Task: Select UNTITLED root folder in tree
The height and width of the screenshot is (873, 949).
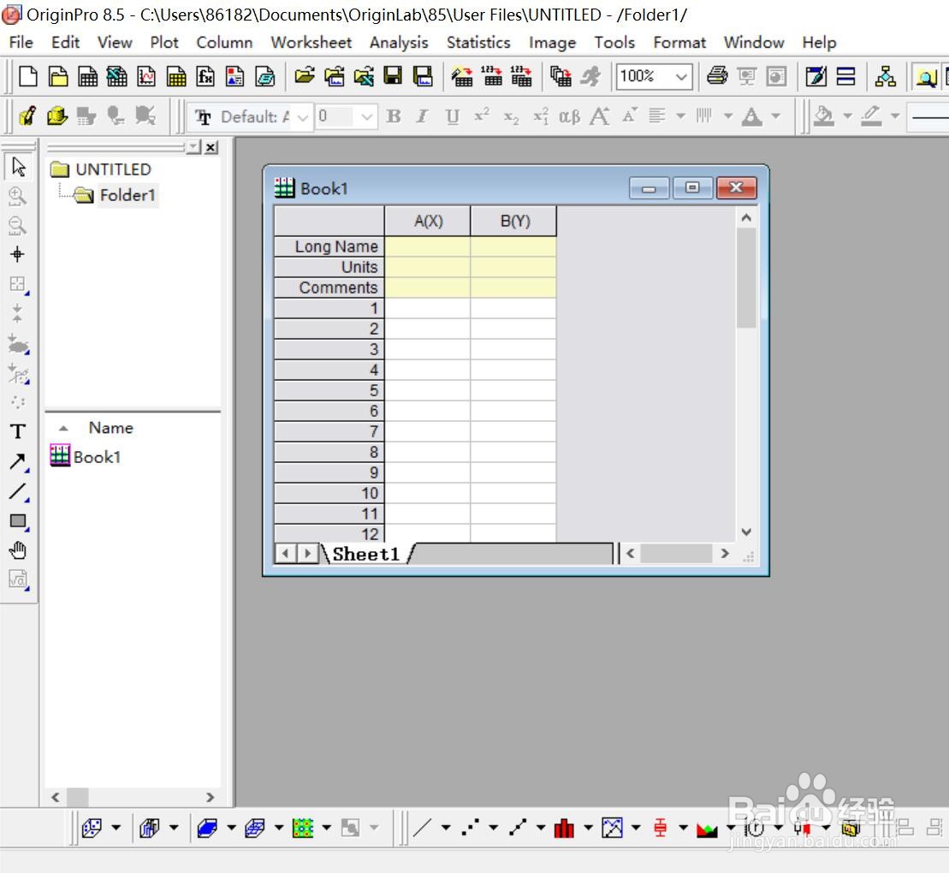Action: coord(113,169)
